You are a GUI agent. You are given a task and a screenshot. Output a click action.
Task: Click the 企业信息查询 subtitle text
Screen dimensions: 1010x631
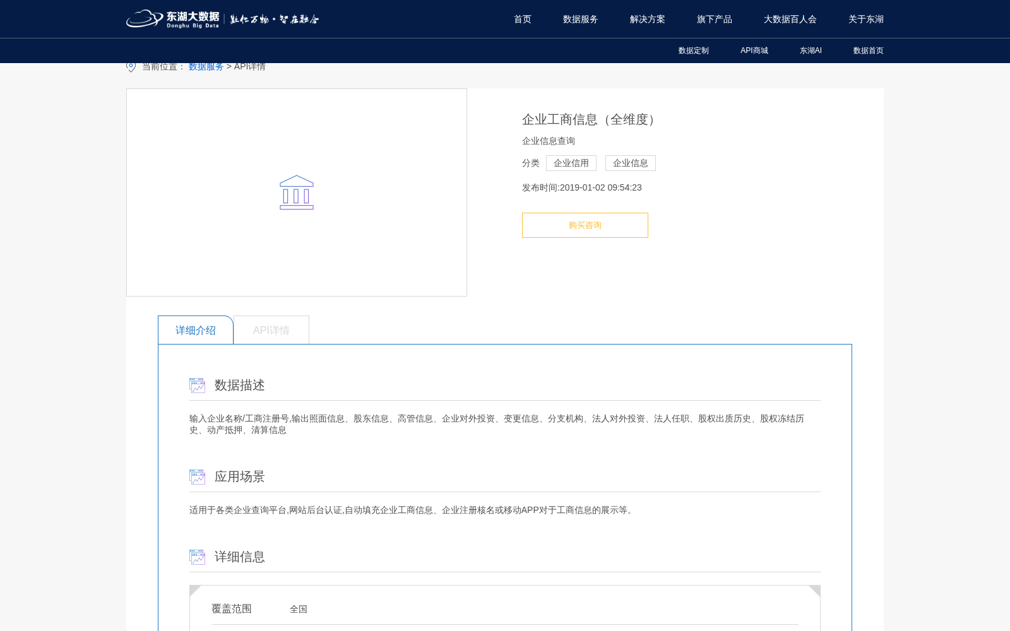pos(549,141)
